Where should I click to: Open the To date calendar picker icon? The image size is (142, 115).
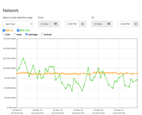[109, 24]
